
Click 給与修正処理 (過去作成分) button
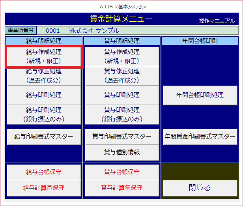tap(44, 76)
